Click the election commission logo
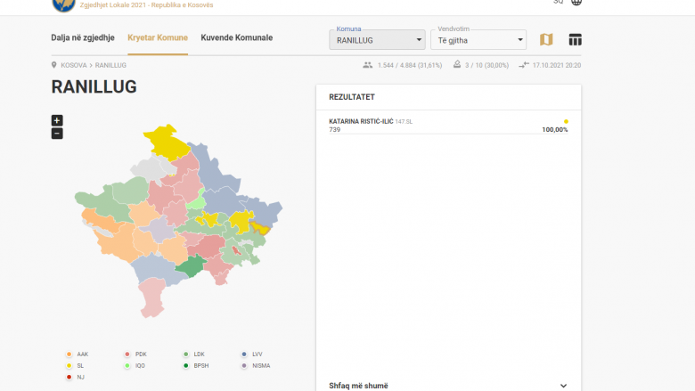Image resolution: width=695 pixels, height=391 pixels. [63, 4]
